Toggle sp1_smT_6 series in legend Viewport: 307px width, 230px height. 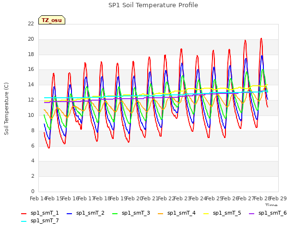pos(268,213)
